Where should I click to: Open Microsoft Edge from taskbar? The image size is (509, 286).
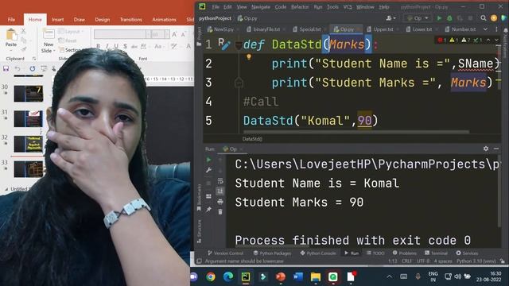228,276
